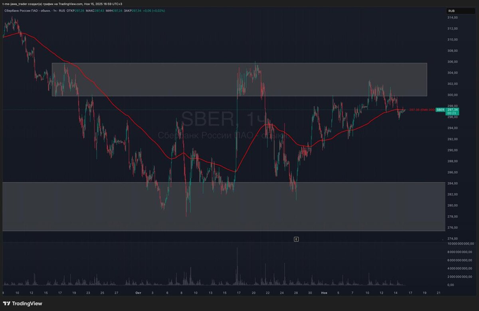The width and height of the screenshot is (479, 311).
Task: Click the SBER price label tag
Action: (x=440, y=110)
